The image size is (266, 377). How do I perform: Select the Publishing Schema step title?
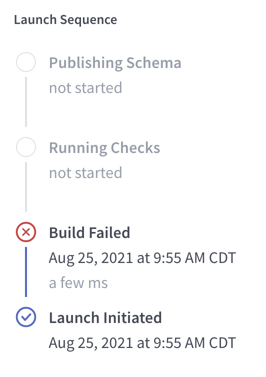click(115, 63)
